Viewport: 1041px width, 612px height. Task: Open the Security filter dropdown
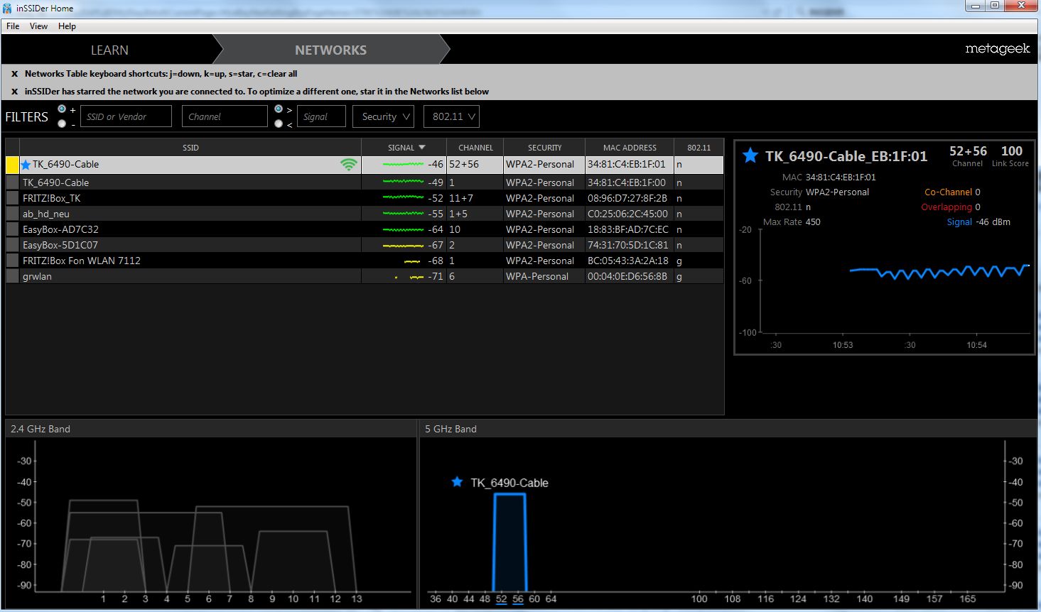click(x=383, y=116)
